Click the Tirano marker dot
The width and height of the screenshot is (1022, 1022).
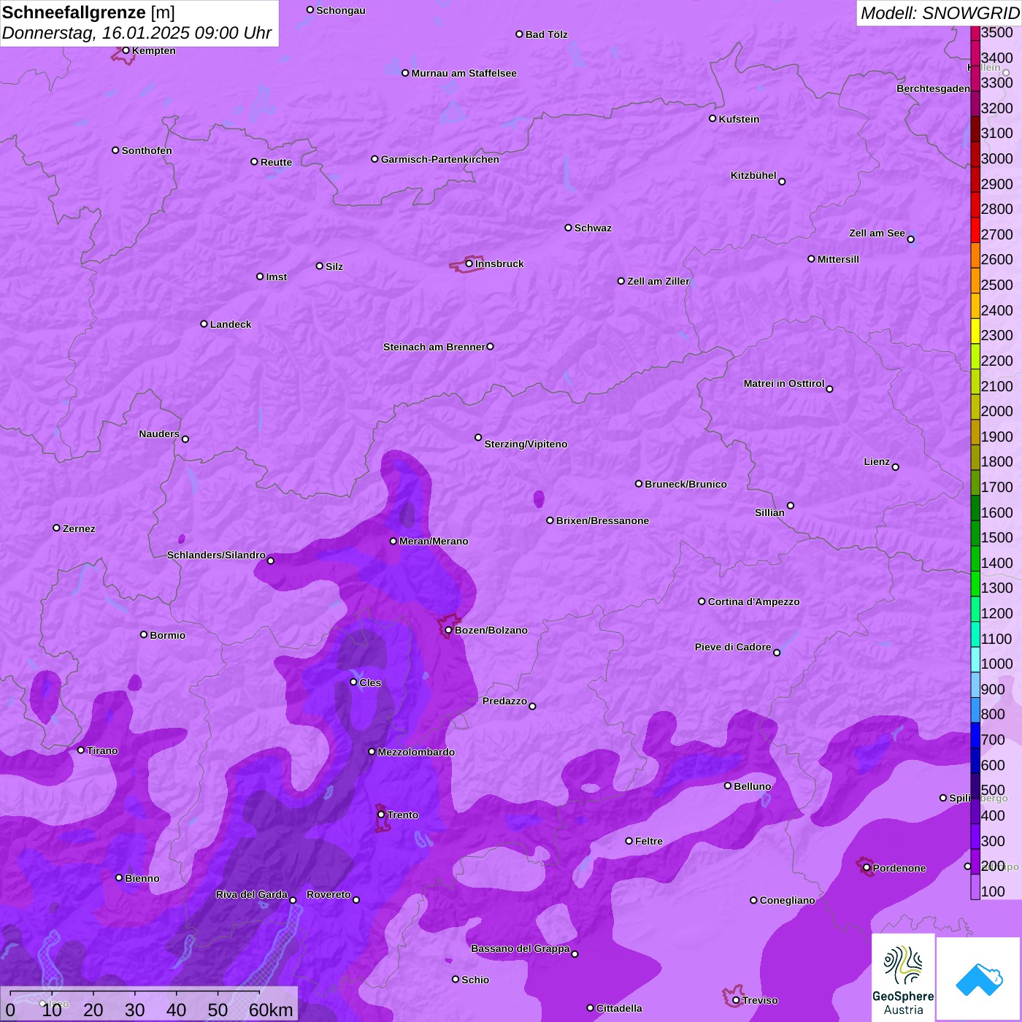(81, 750)
